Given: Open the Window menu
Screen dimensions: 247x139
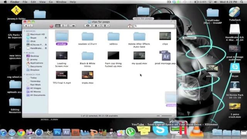Looking at the screenshot, I should [61, 2].
